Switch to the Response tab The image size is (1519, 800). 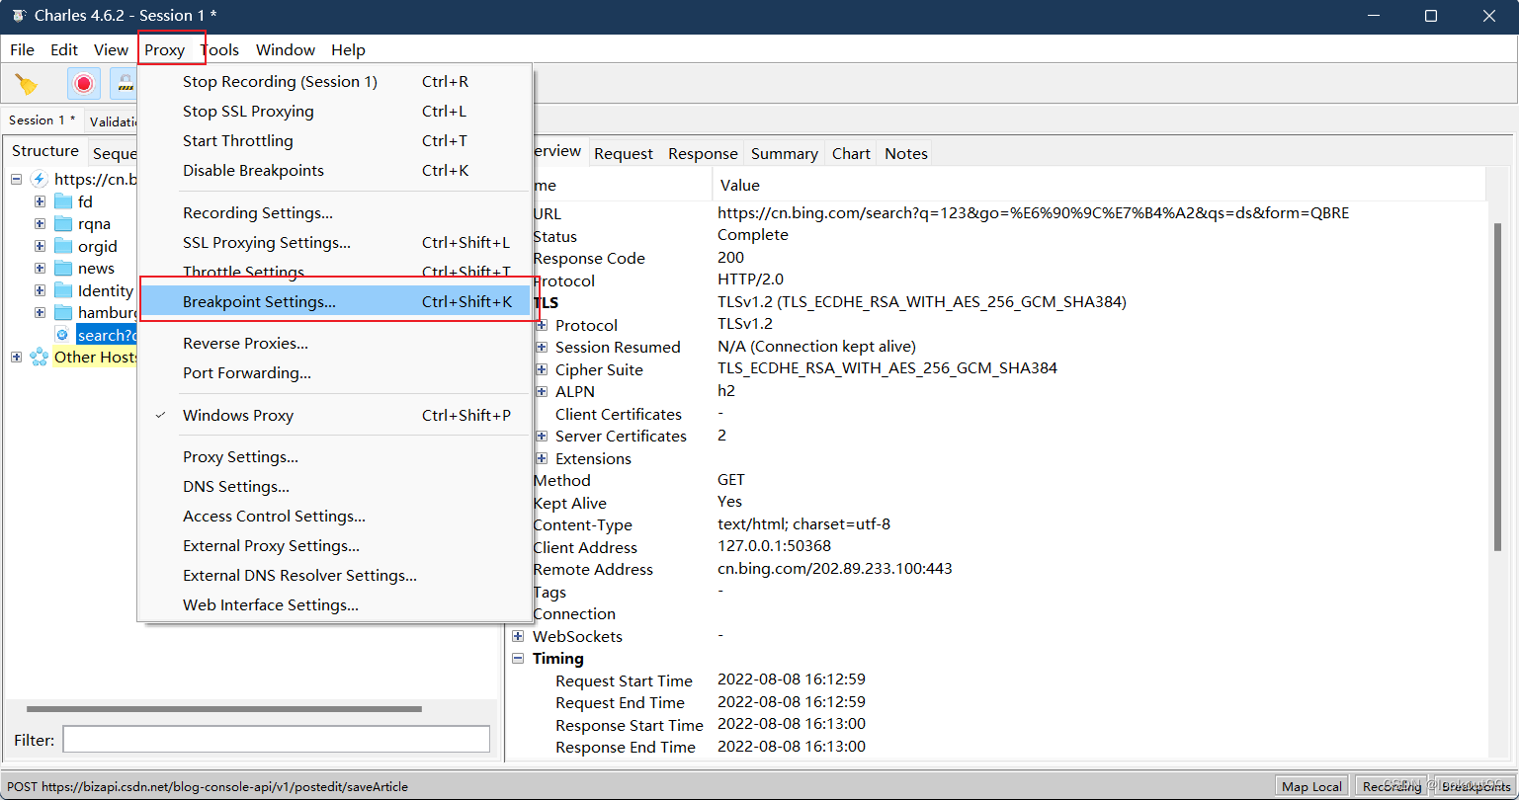tap(703, 153)
